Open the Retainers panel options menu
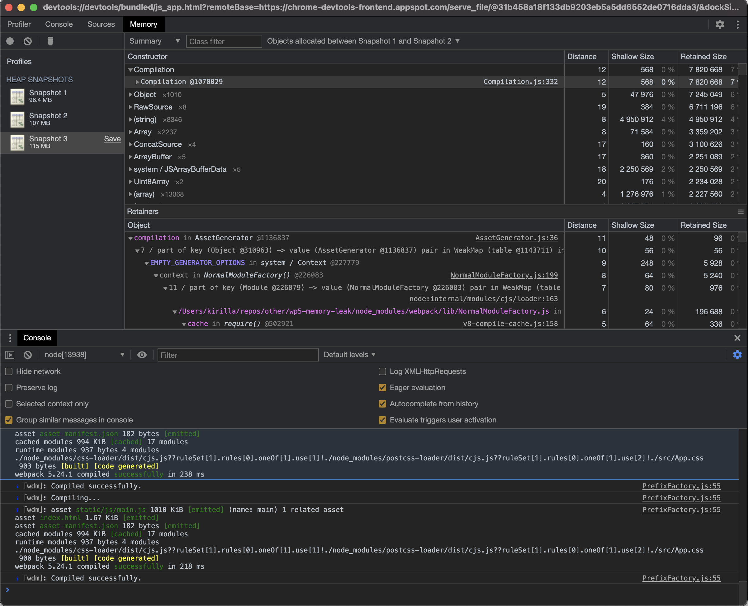748x606 pixels. pos(741,212)
